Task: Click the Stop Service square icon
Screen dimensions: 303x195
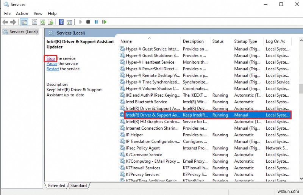Action: pos(88,22)
